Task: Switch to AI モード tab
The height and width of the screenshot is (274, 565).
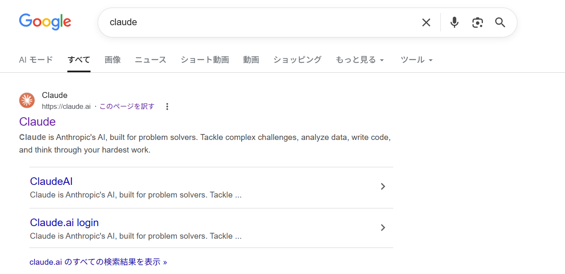Action: tap(36, 60)
